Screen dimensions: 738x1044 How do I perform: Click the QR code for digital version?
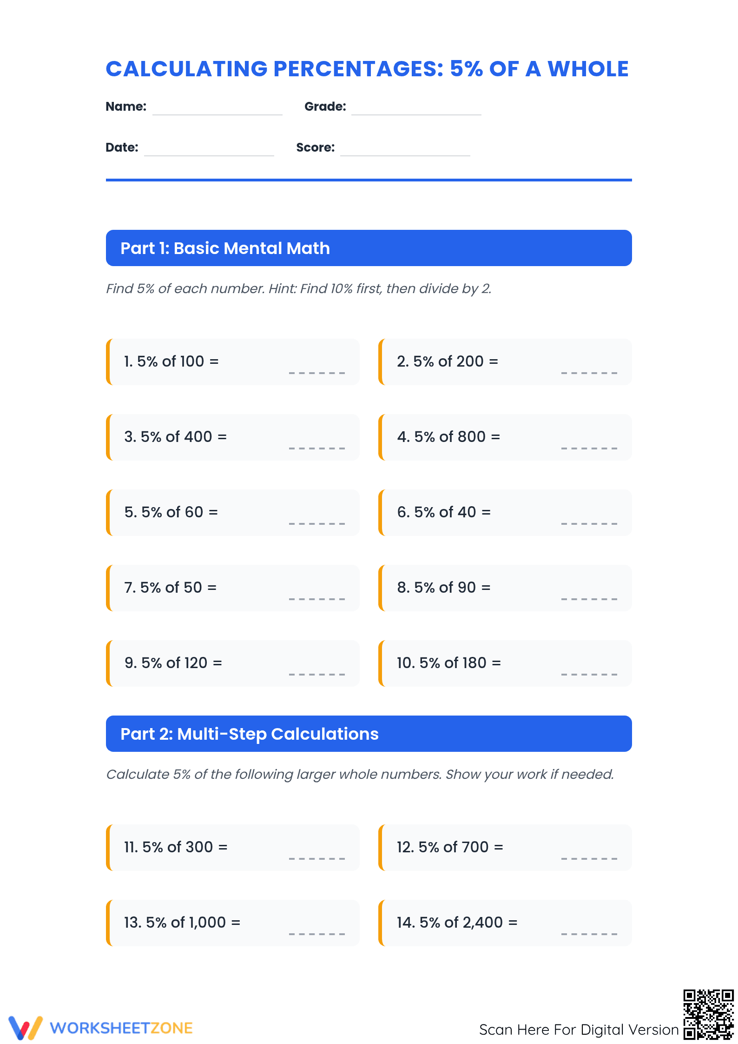click(x=708, y=1014)
